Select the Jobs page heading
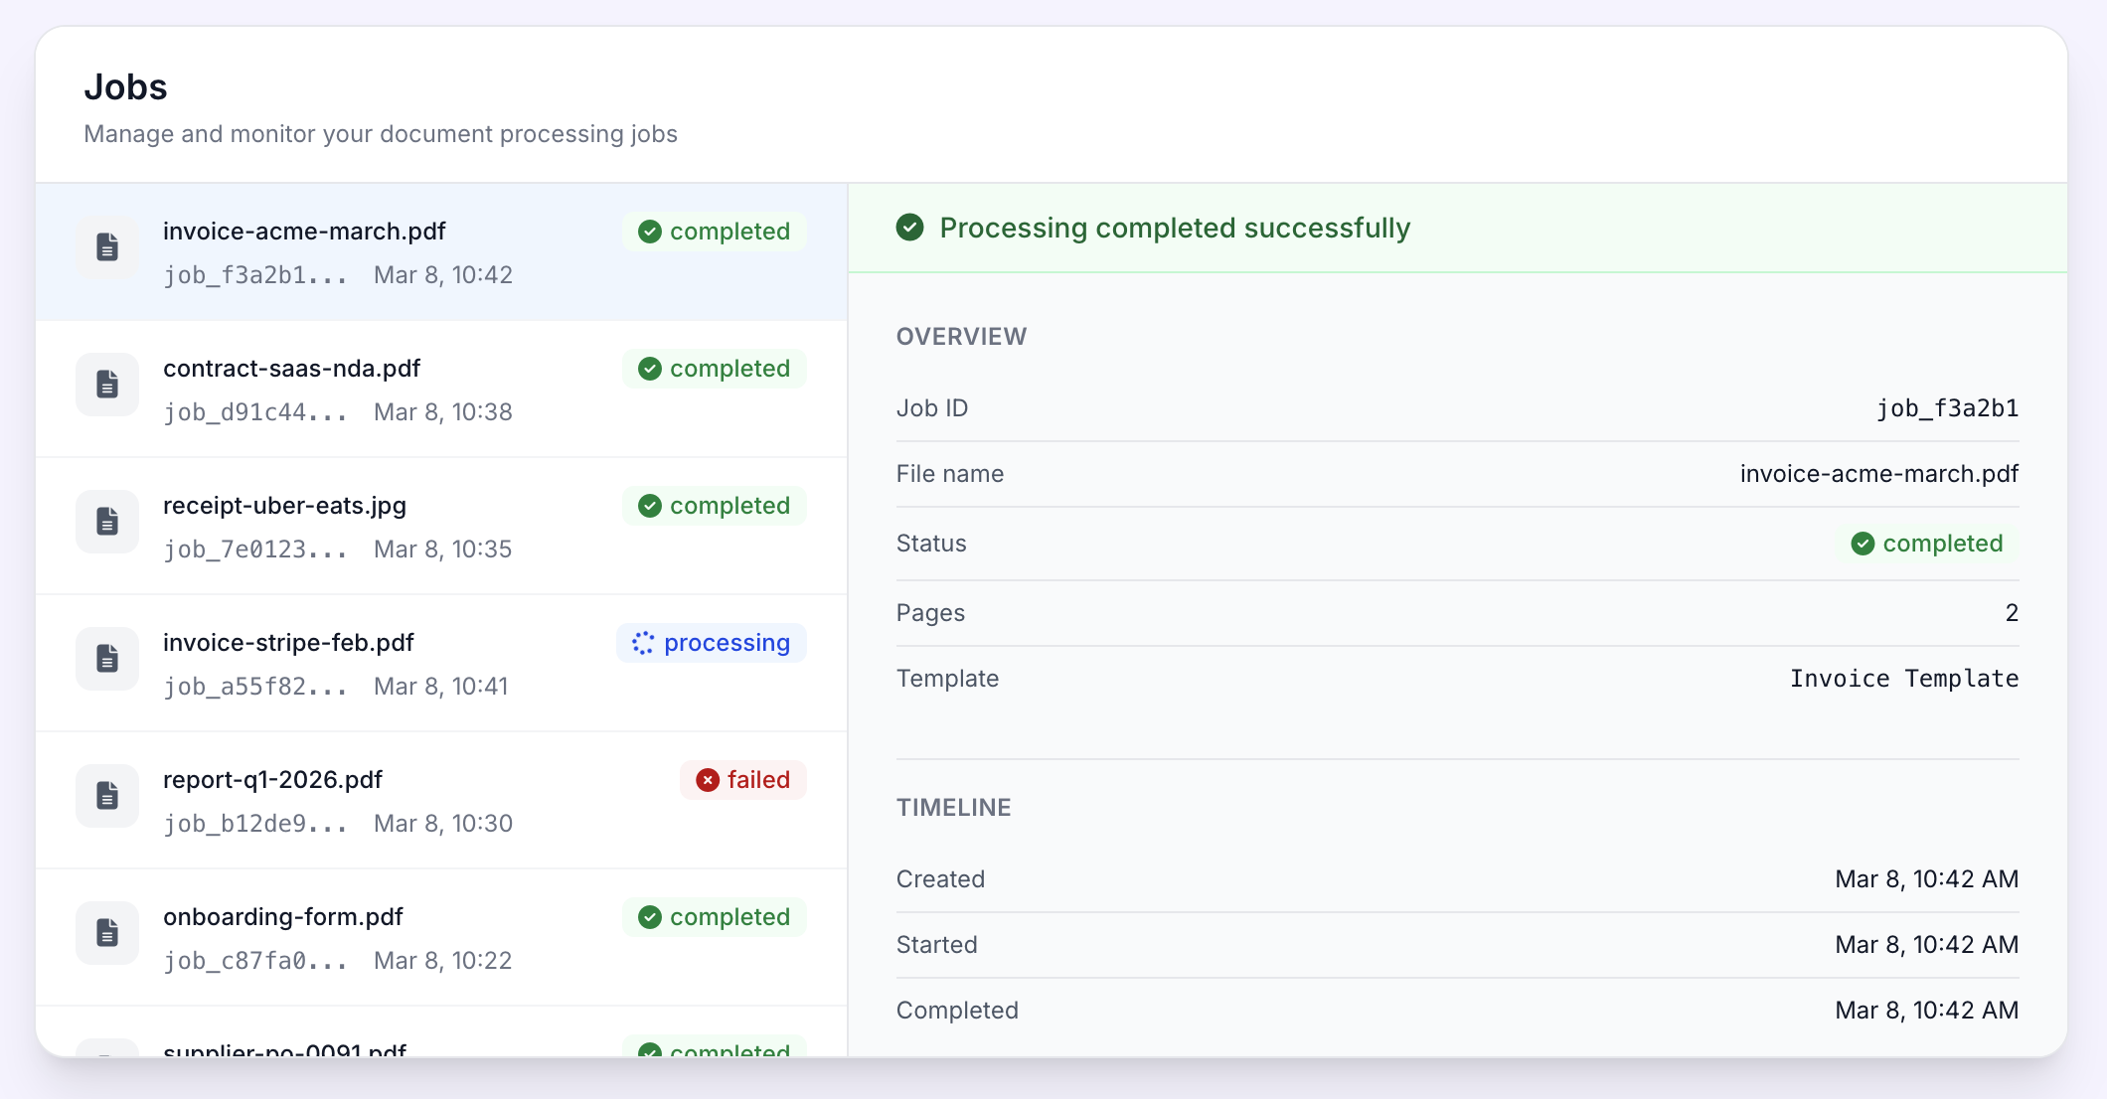2107x1099 pixels. point(126,87)
